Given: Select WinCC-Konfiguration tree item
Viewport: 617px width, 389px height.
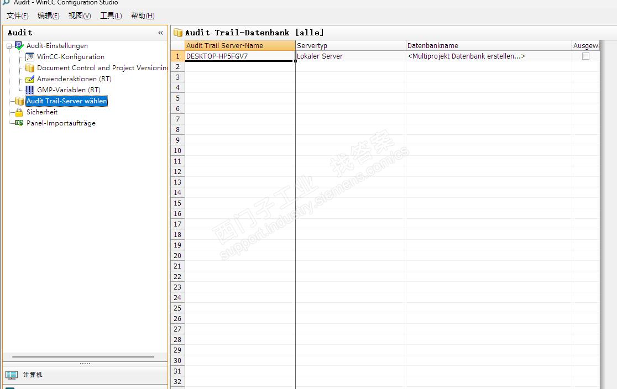Looking at the screenshot, I should tap(71, 57).
